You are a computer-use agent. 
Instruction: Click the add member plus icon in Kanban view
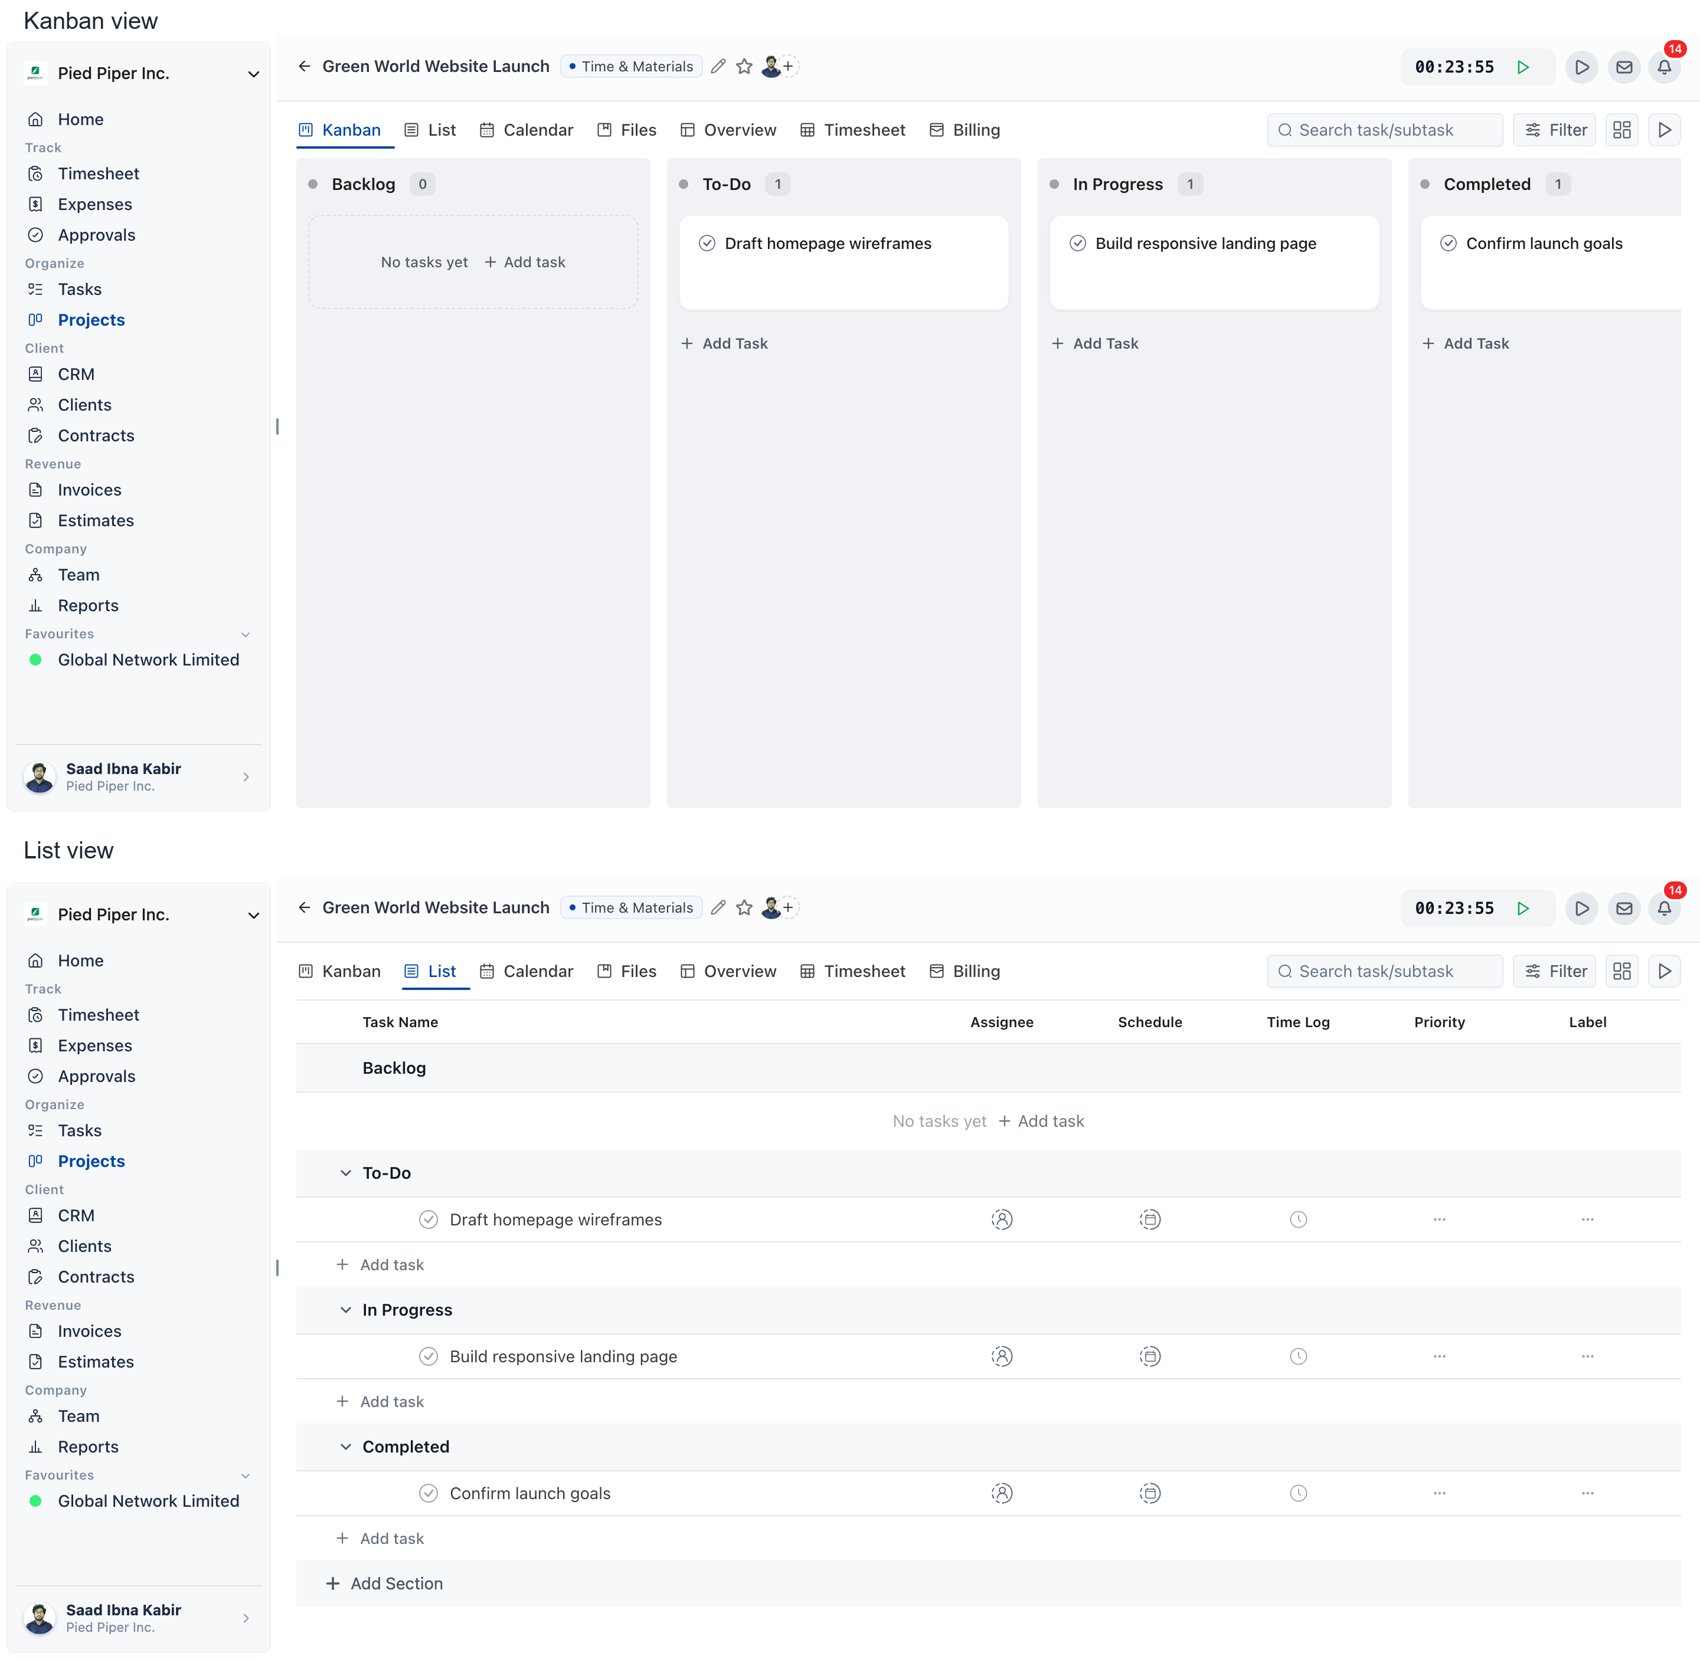coord(788,66)
